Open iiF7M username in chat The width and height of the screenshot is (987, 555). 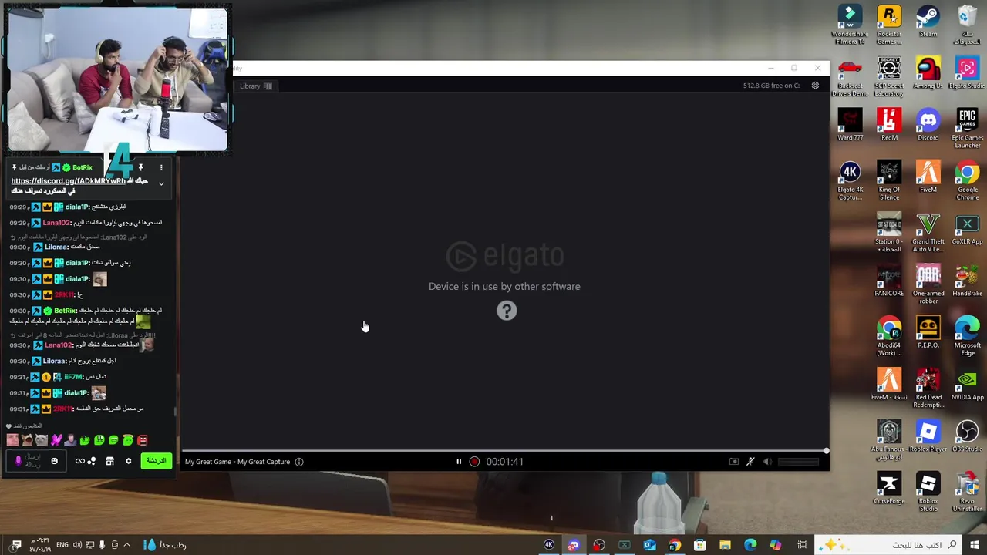coord(73,377)
